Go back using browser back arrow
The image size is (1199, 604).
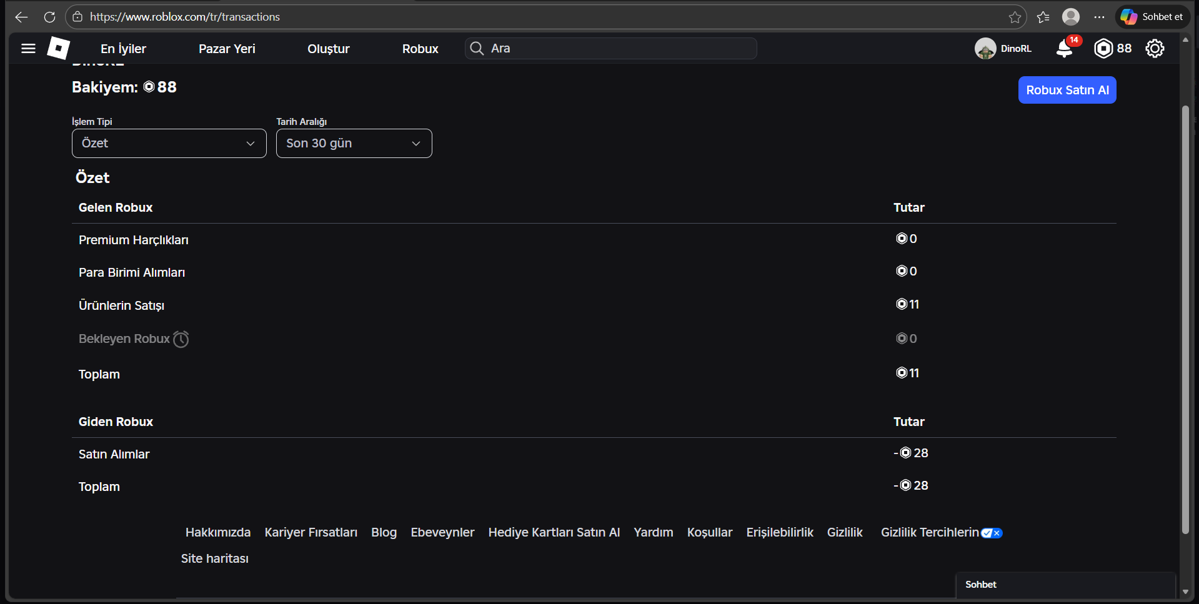tap(21, 17)
